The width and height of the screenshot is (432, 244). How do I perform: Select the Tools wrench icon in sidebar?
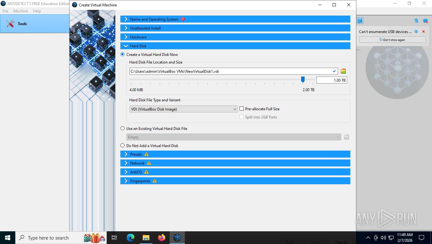click(10, 24)
